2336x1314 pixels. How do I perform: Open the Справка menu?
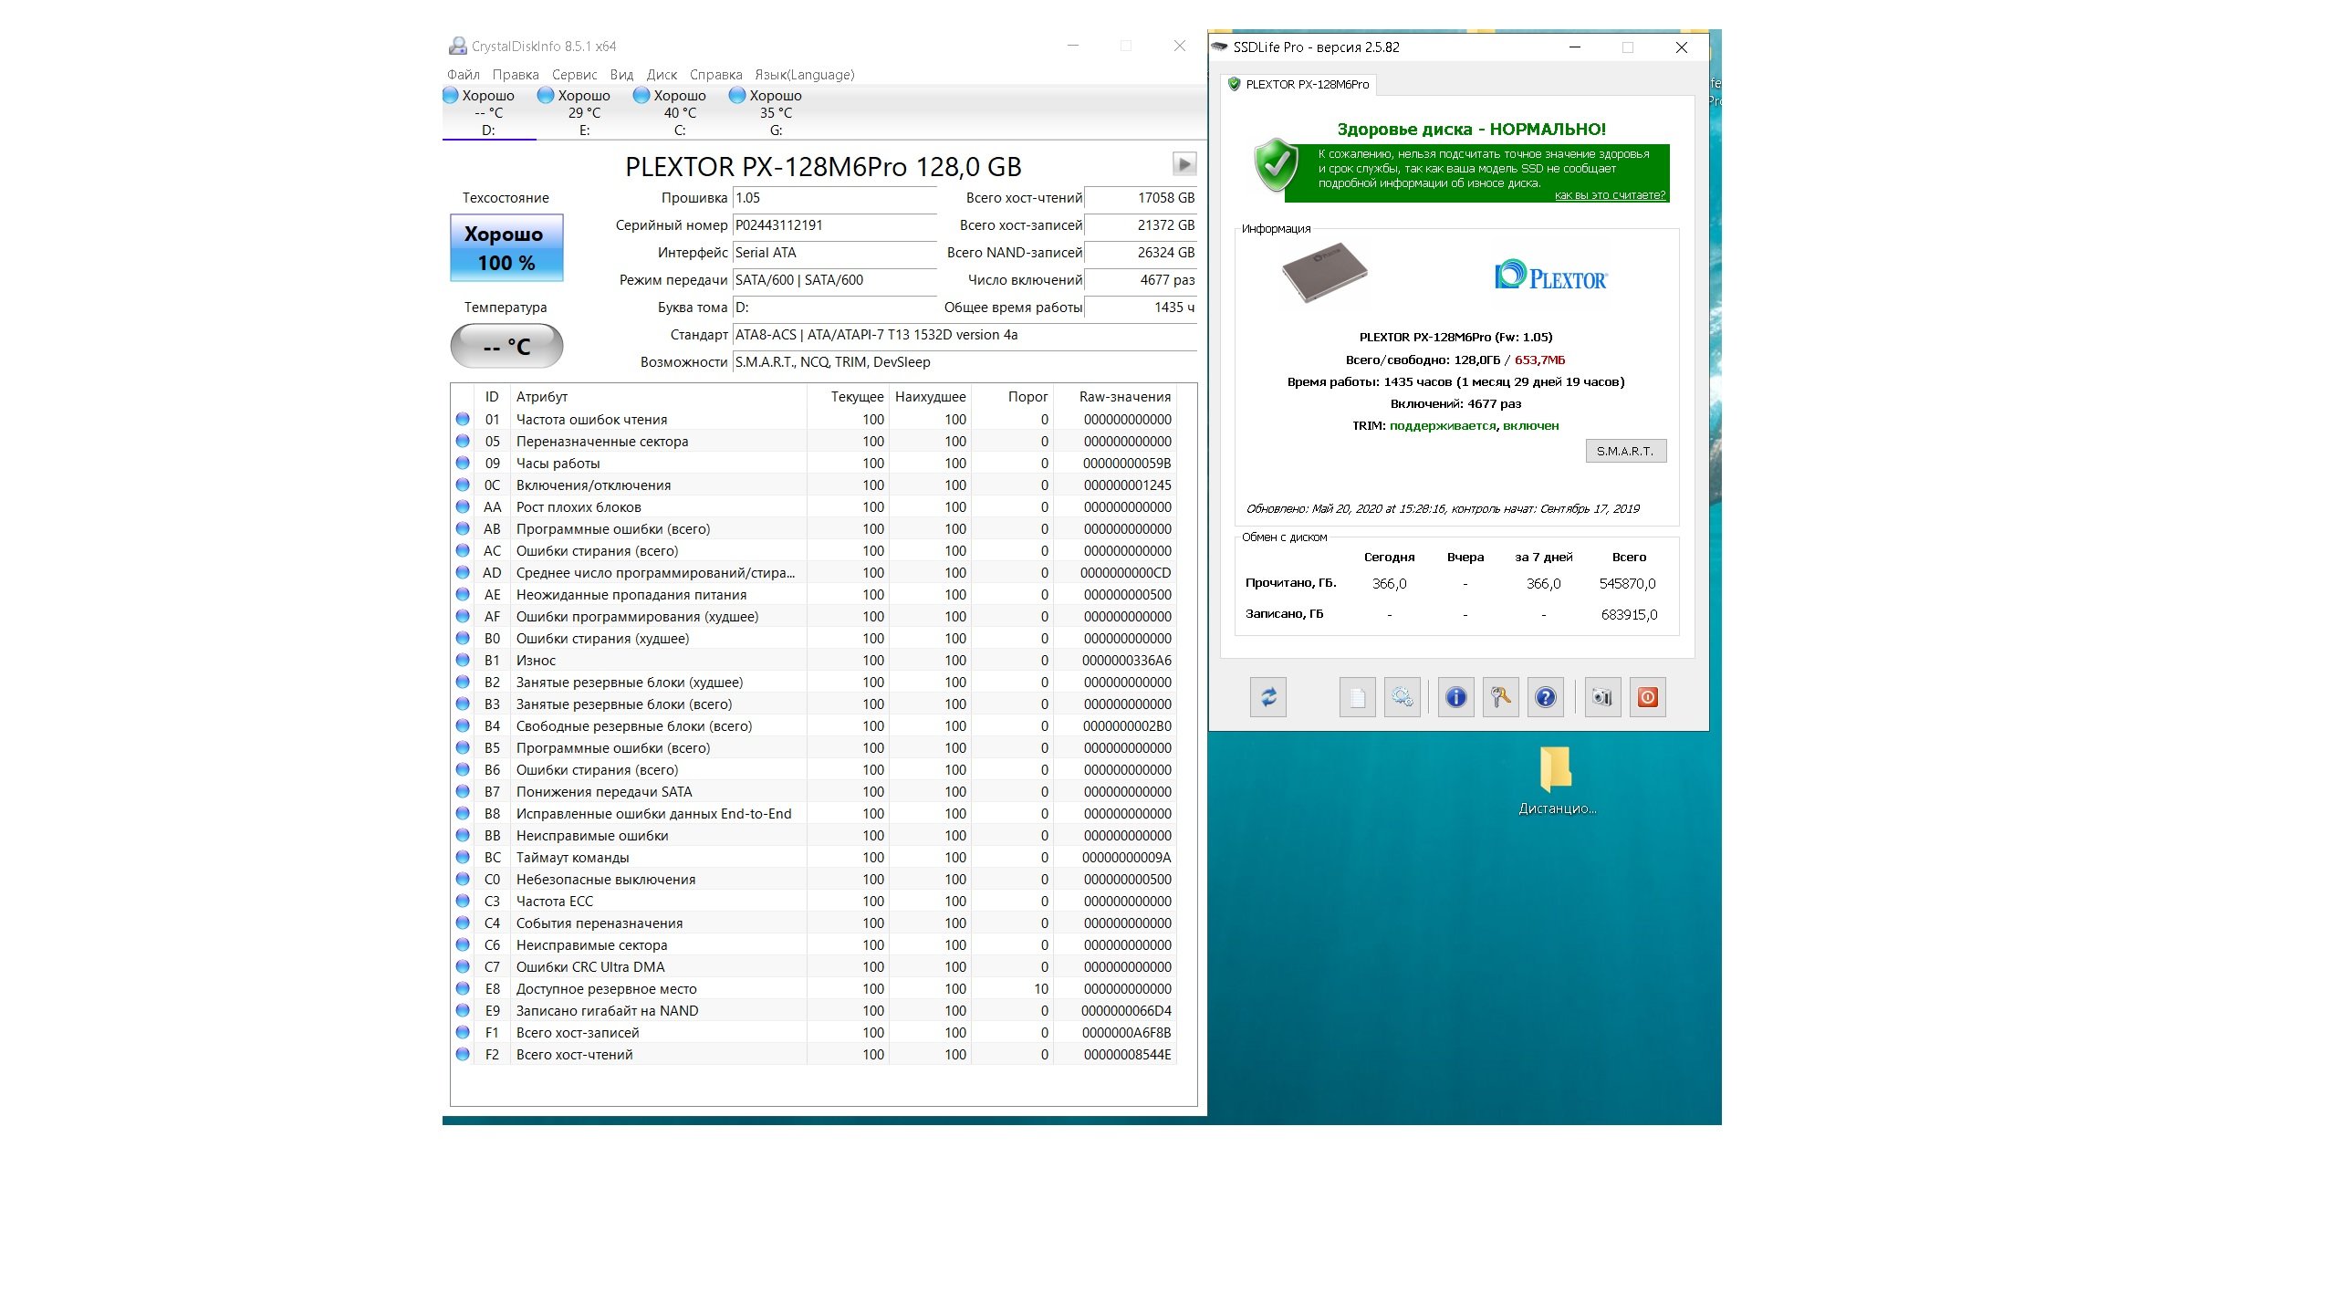pos(716,75)
